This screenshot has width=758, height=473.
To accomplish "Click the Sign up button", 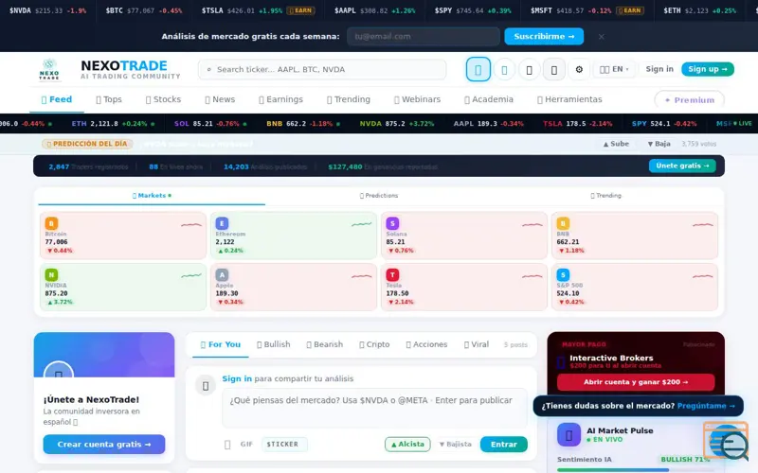I will click(708, 69).
